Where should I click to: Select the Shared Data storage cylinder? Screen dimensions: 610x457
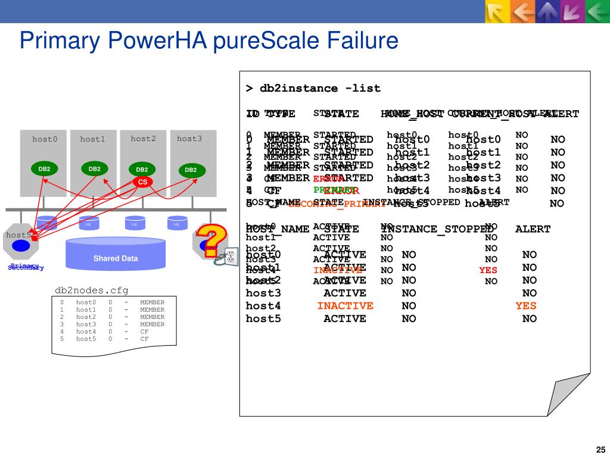(116, 253)
